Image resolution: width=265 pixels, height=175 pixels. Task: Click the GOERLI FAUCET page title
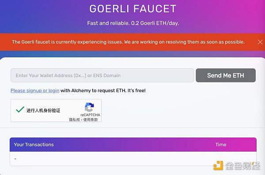[133, 9]
